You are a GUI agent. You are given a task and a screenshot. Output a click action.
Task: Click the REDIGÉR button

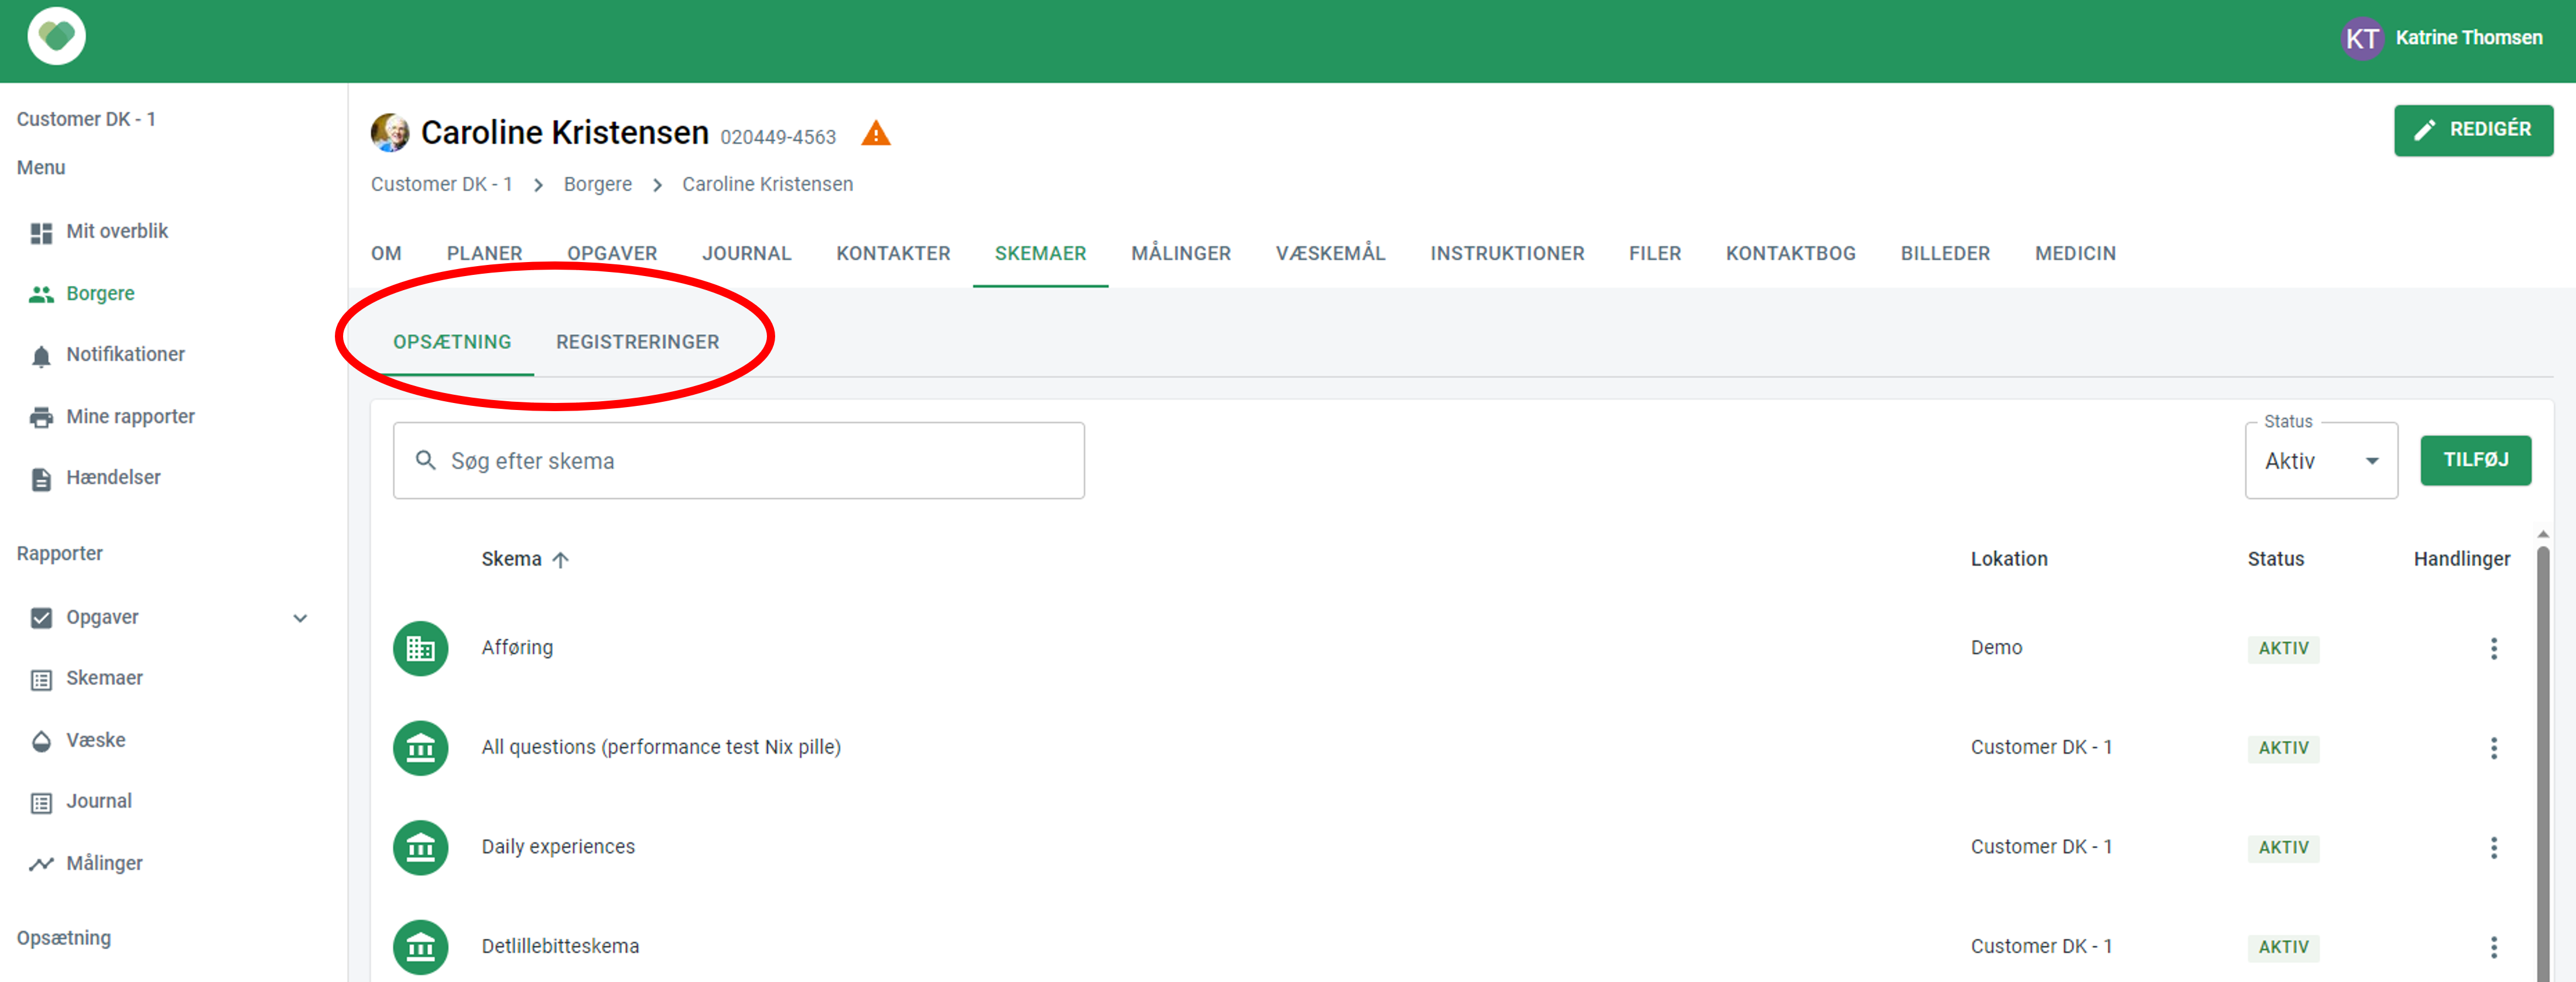2473,130
